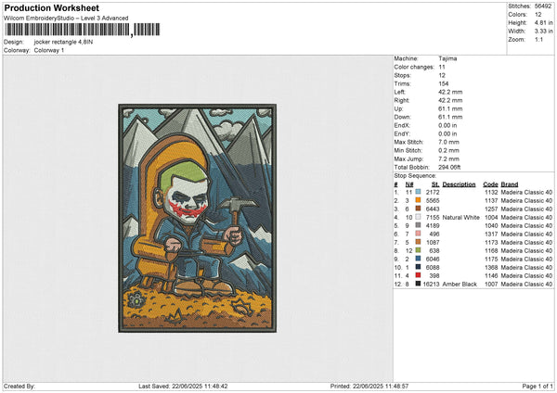The image size is (557, 393).
Task: Click the Amber Black color swatch
Action: pos(418,284)
